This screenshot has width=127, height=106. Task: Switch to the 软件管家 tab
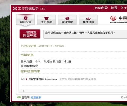[67, 20]
